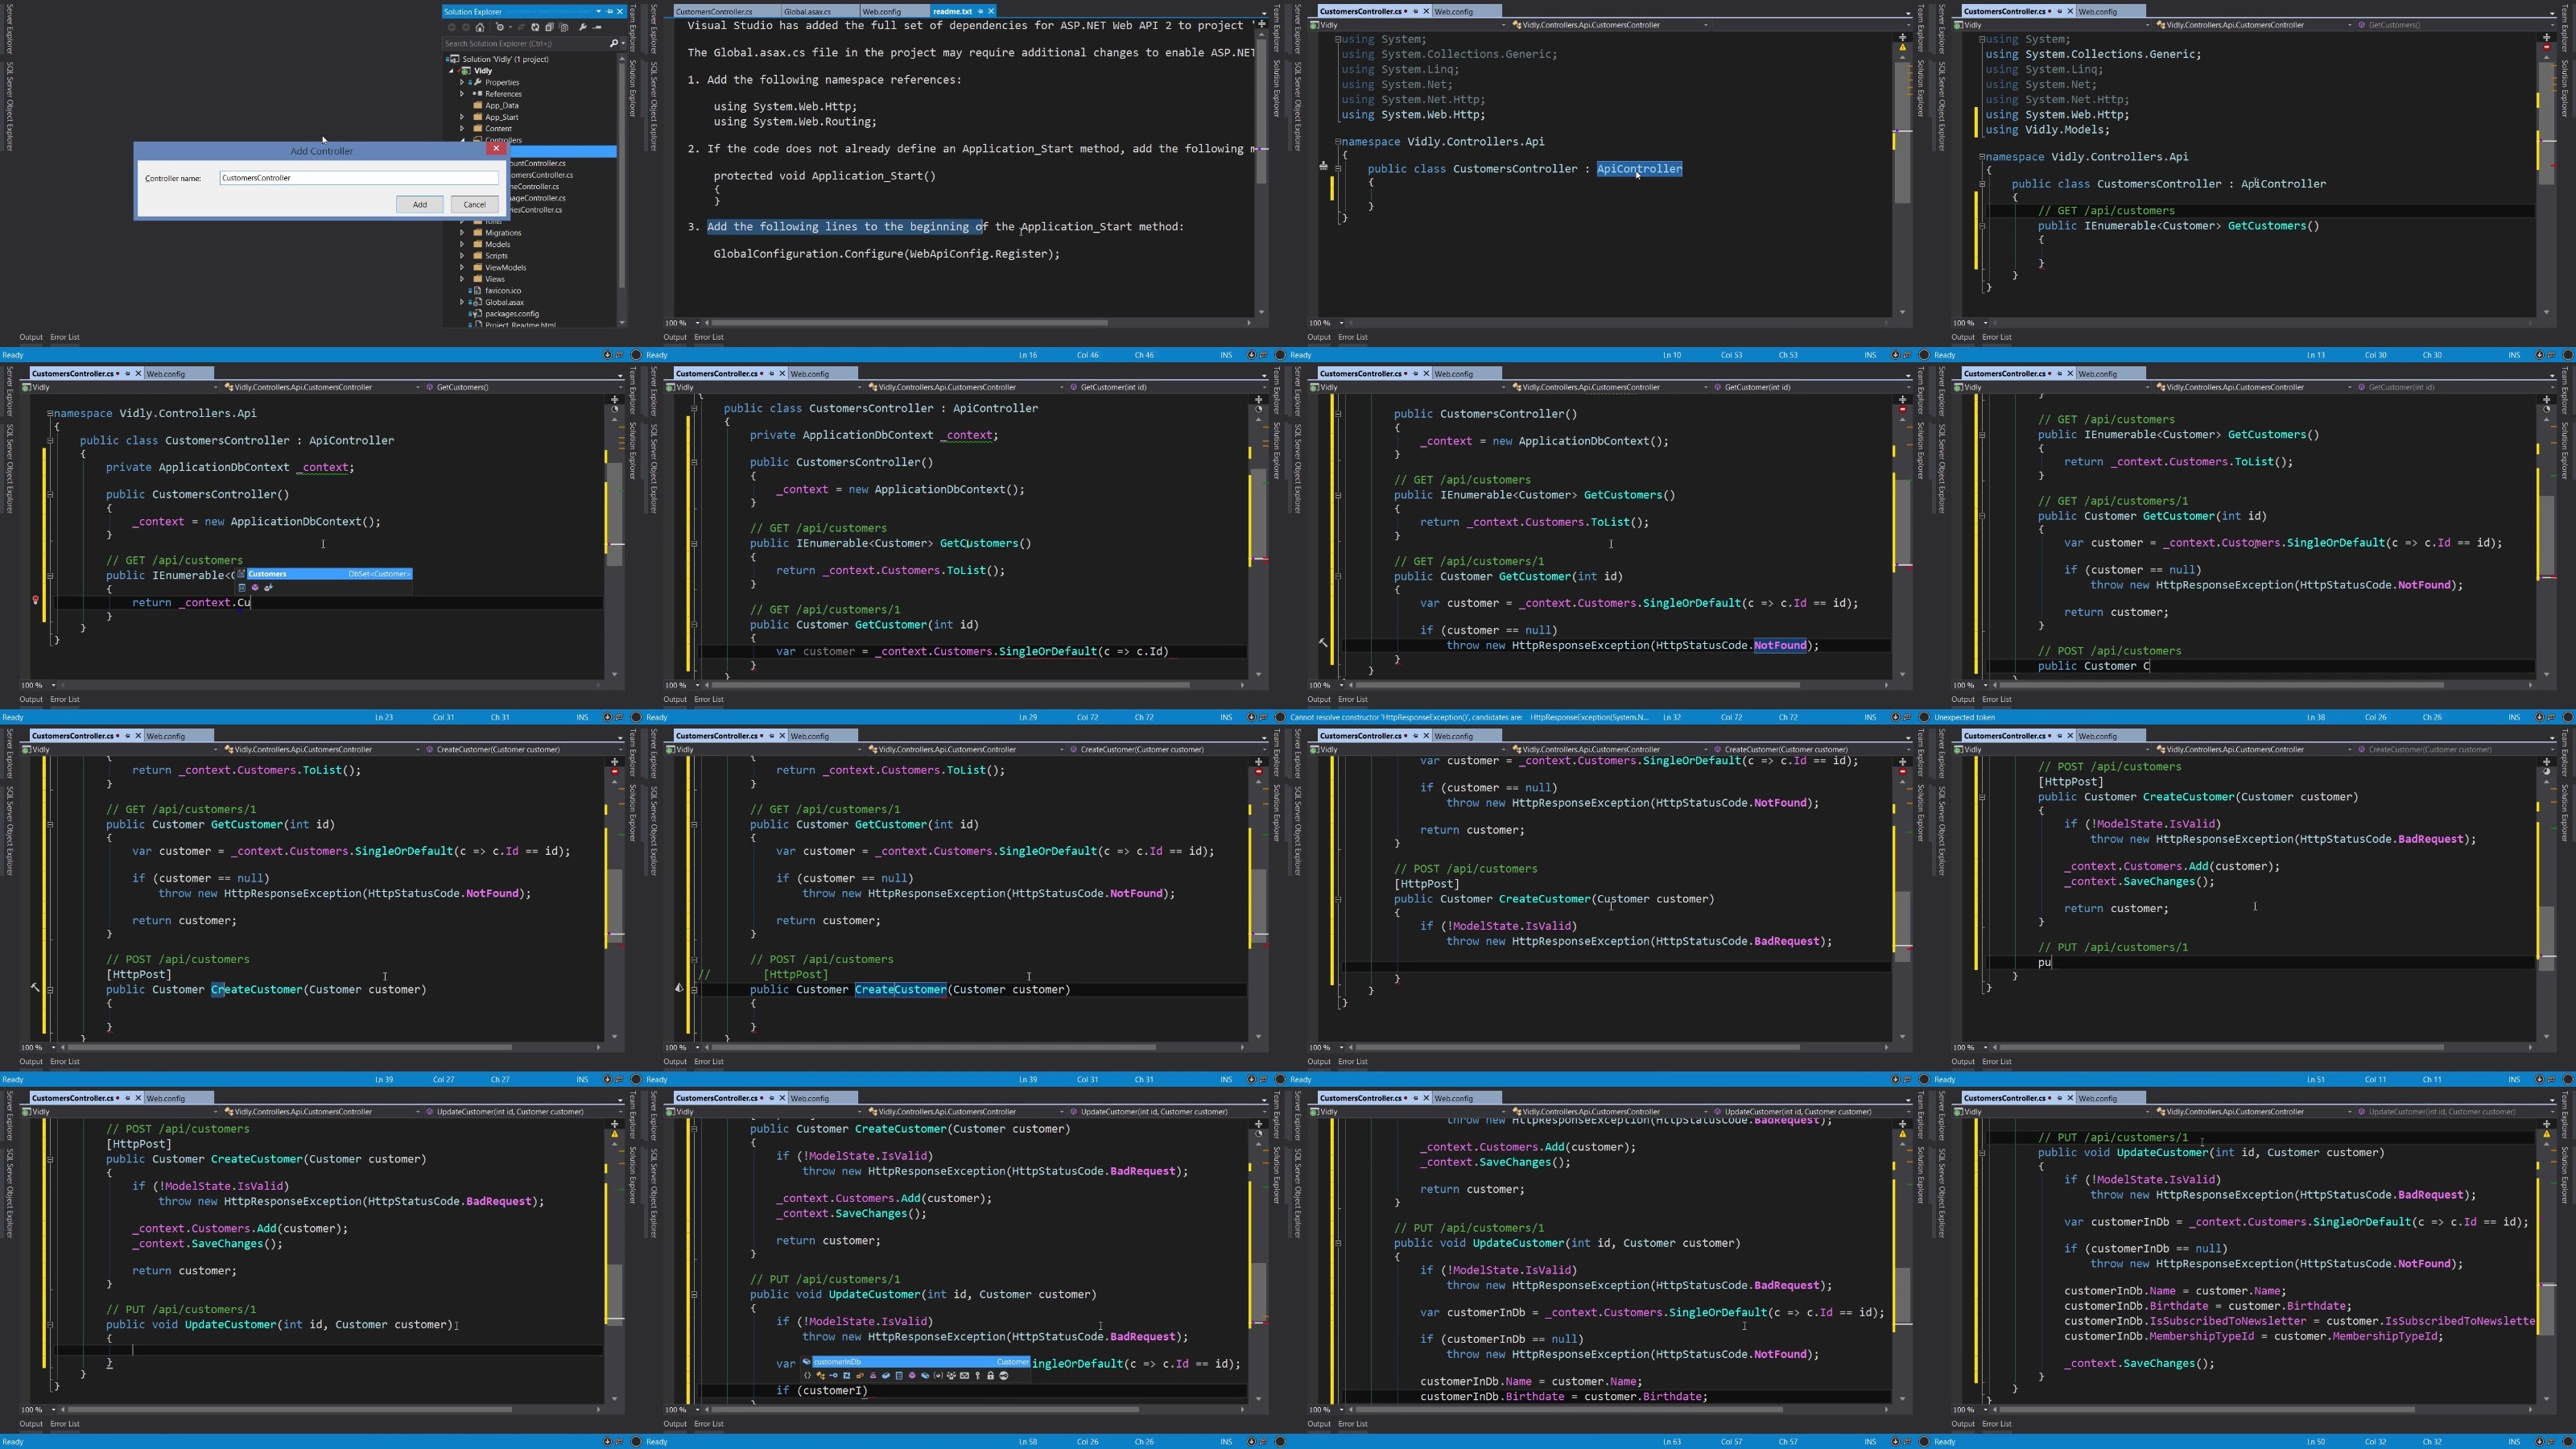Switch to the Global.asax.cs tab
The width and height of the screenshot is (2576, 1449).
click(807, 11)
